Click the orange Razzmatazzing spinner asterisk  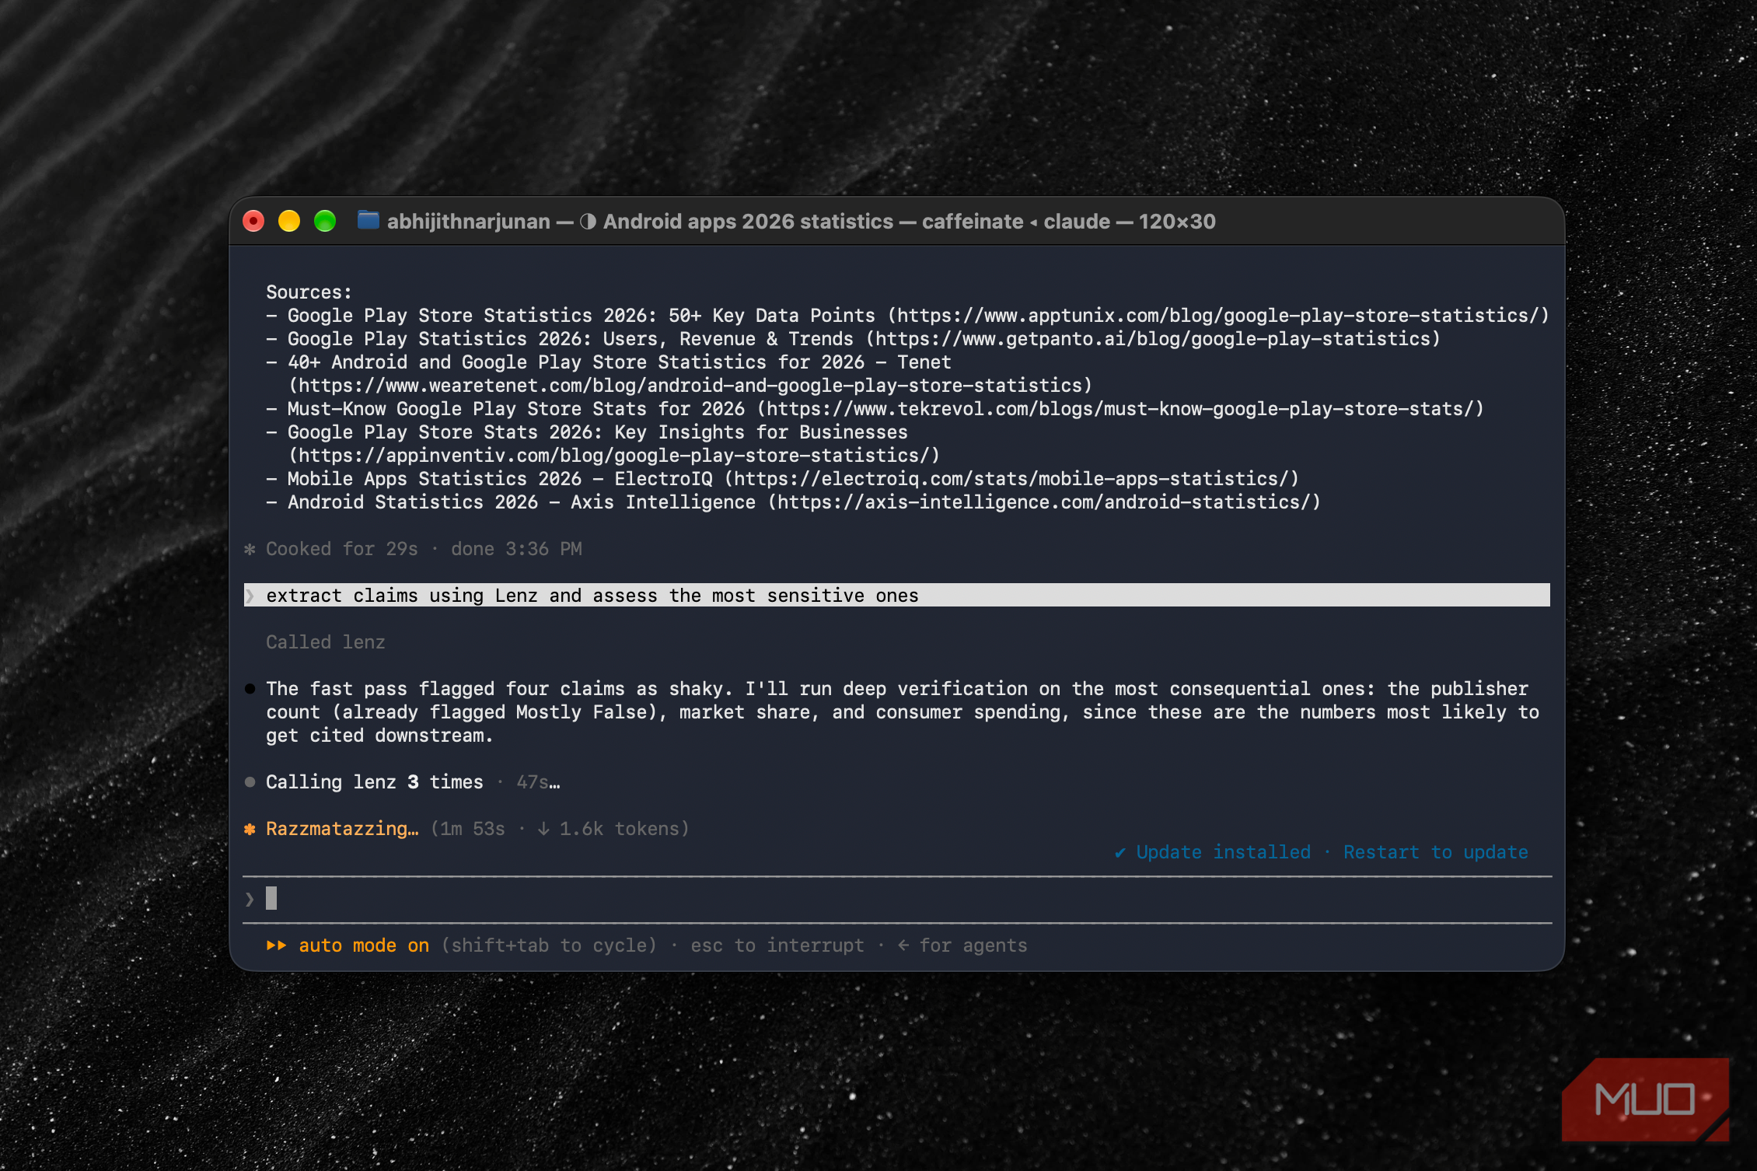pos(250,829)
